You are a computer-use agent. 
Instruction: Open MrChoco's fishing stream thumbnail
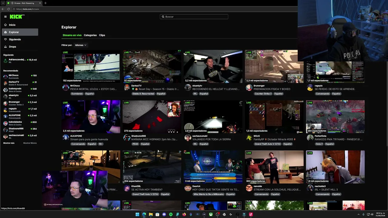click(x=91, y=66)
